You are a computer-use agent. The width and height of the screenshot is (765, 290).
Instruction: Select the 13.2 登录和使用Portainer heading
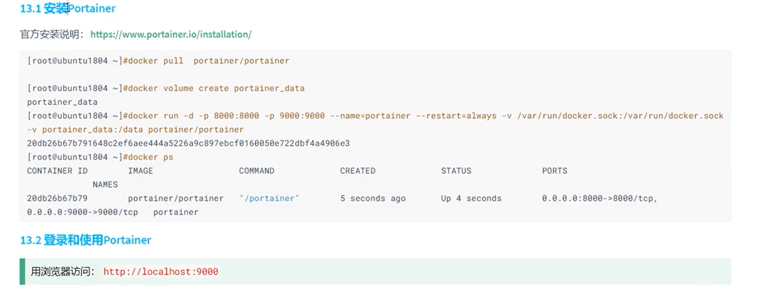(86, 240)
